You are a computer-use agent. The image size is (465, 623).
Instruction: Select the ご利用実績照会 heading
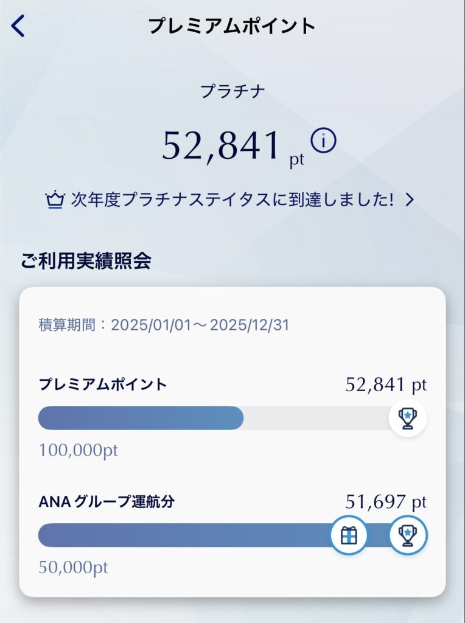coord(86,260)
